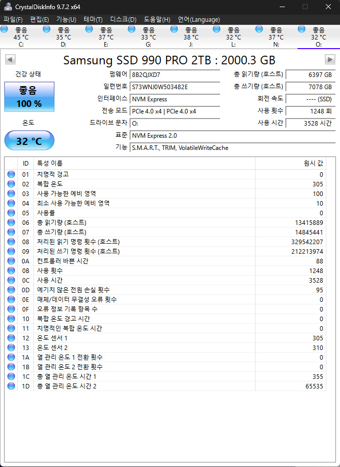Image resolution: width=340 pixels, height=467 pixels.
Task: Click power on hours value 3528 시간
Action: tap(311, 124)
